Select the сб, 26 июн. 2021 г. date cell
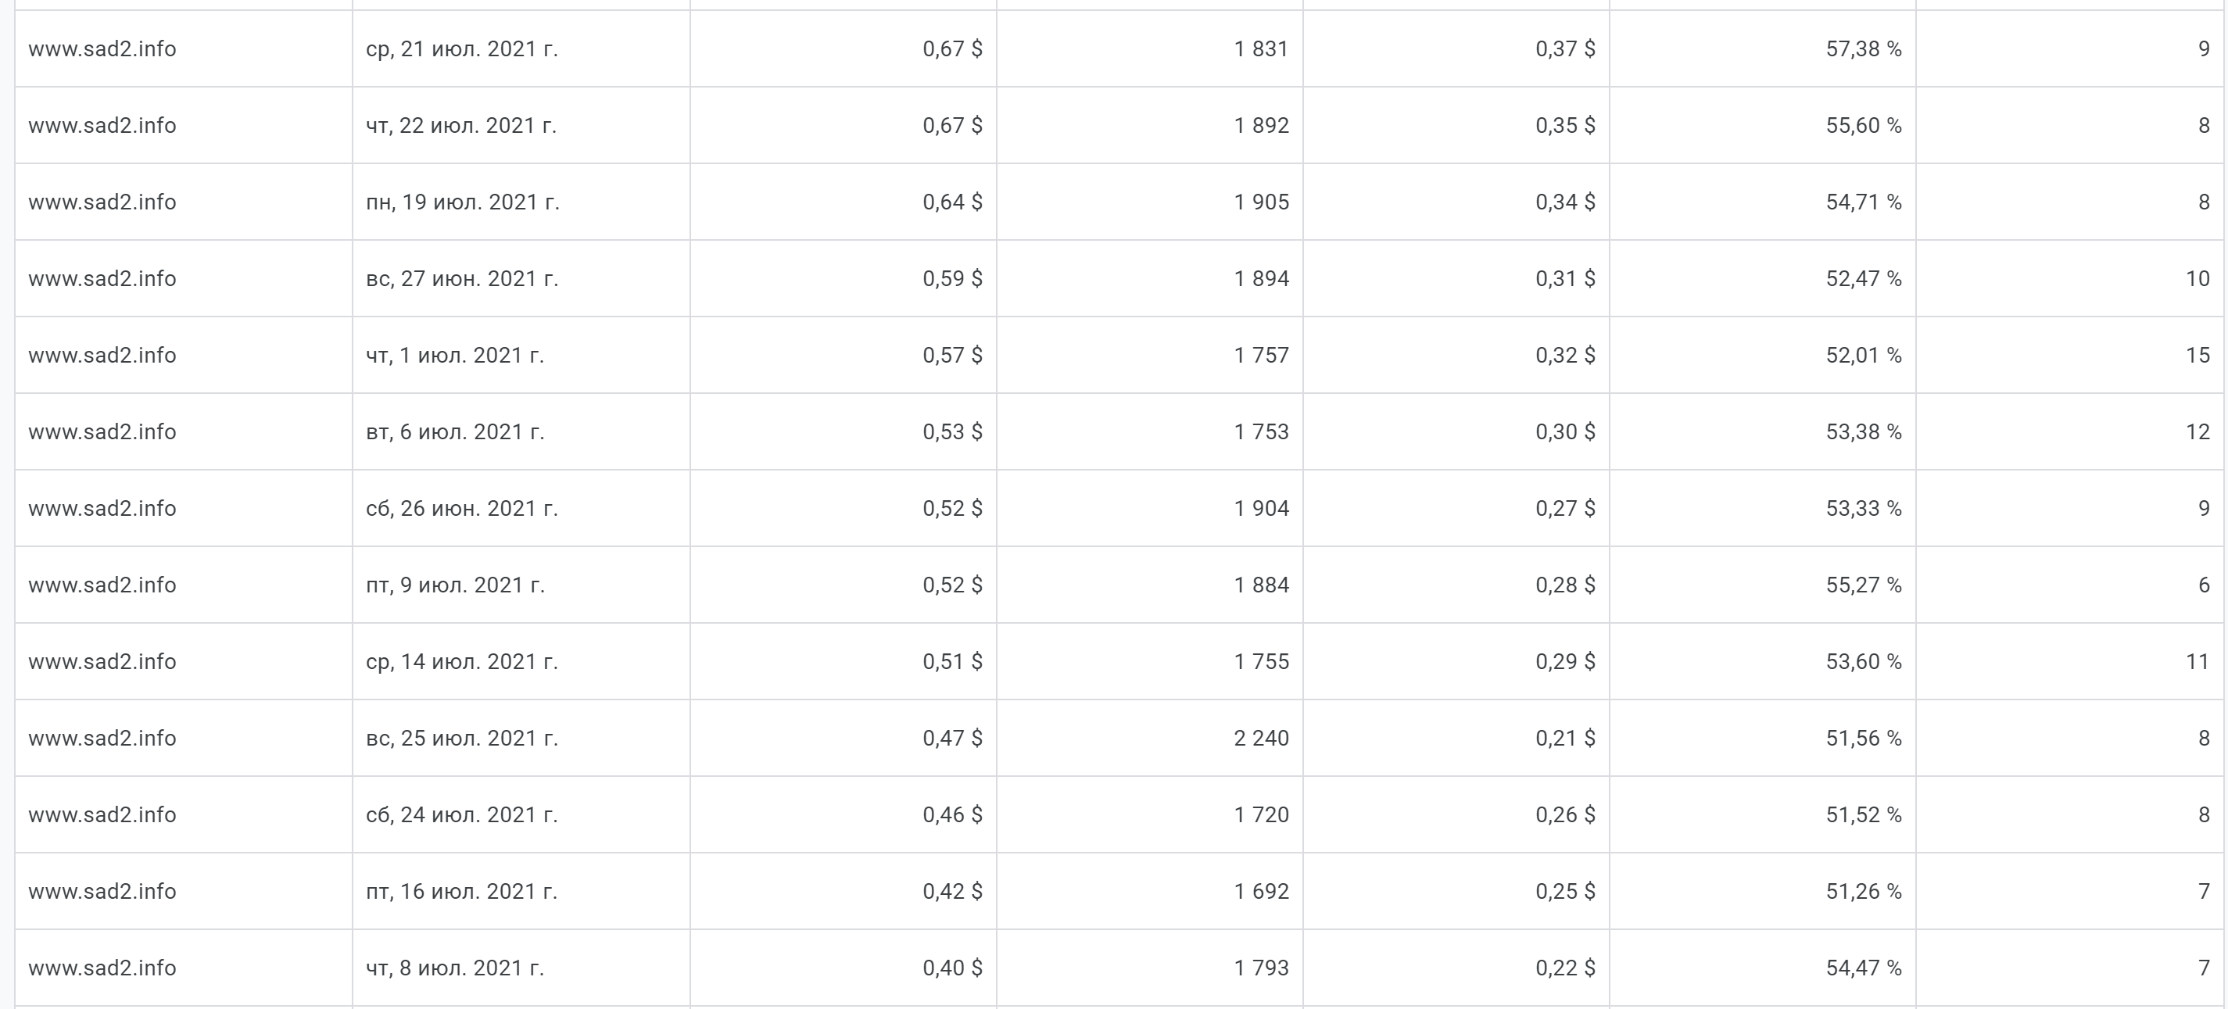Viewport: 2228px width, 1009px height. click(x=462, y=508)
